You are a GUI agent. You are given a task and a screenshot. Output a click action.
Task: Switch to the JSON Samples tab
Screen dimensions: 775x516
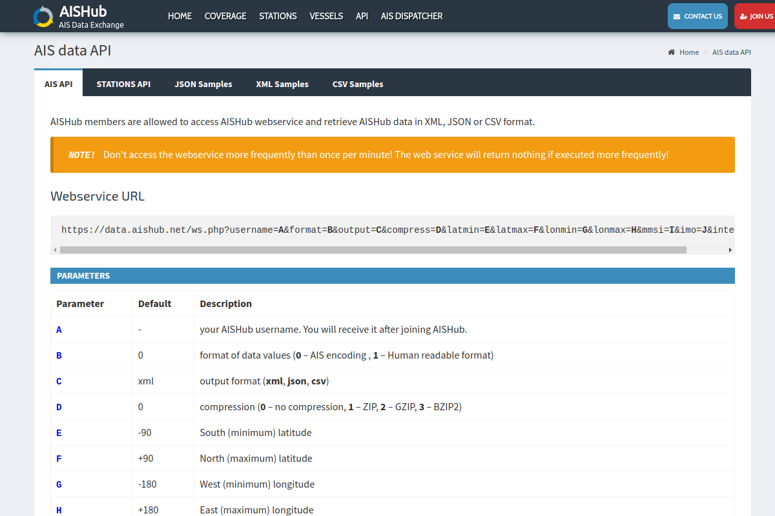(x=203, y=84)
